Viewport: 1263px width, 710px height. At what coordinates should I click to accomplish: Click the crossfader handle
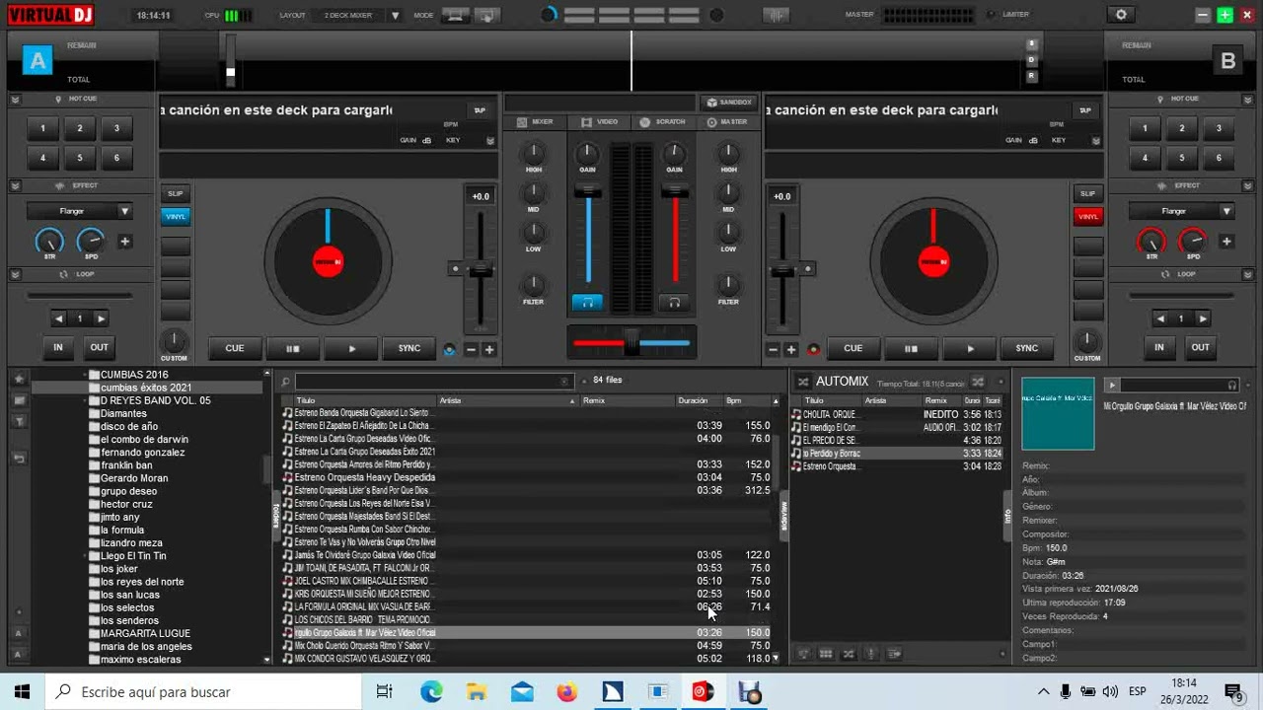631,342
